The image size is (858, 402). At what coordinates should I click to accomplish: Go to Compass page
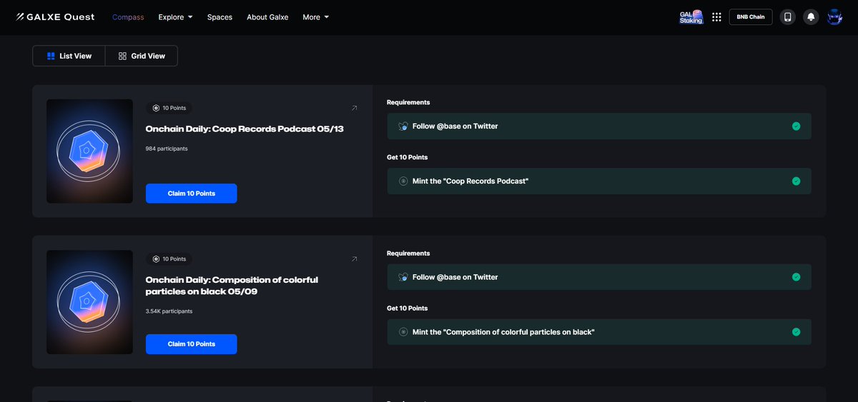(128, 17)
